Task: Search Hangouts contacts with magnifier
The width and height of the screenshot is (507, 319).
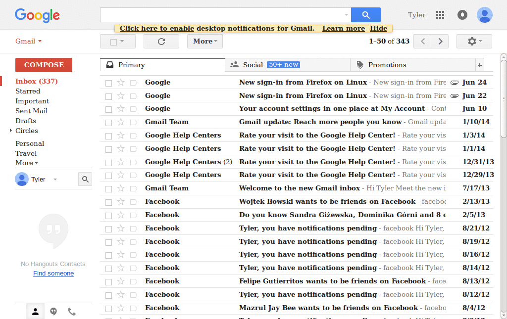Action: click(85, 179)
